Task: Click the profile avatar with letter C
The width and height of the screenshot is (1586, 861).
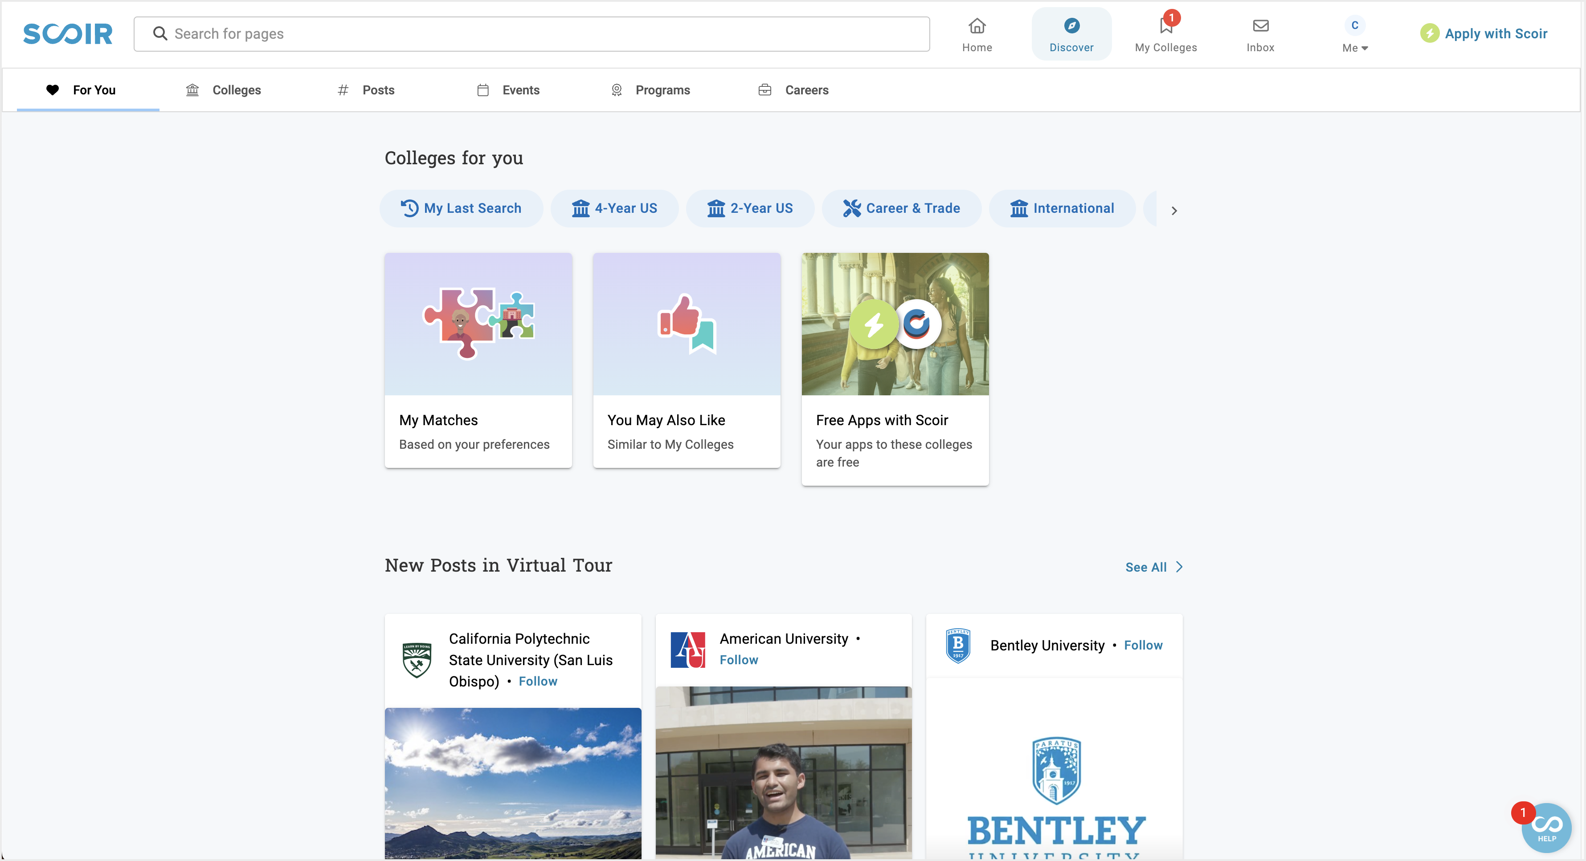Action: click(x=1354, y=25)
